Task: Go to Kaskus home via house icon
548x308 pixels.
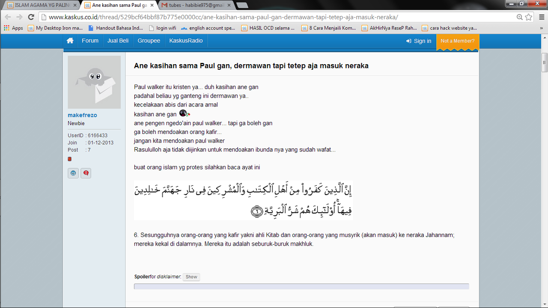Action: click(70, 41)
